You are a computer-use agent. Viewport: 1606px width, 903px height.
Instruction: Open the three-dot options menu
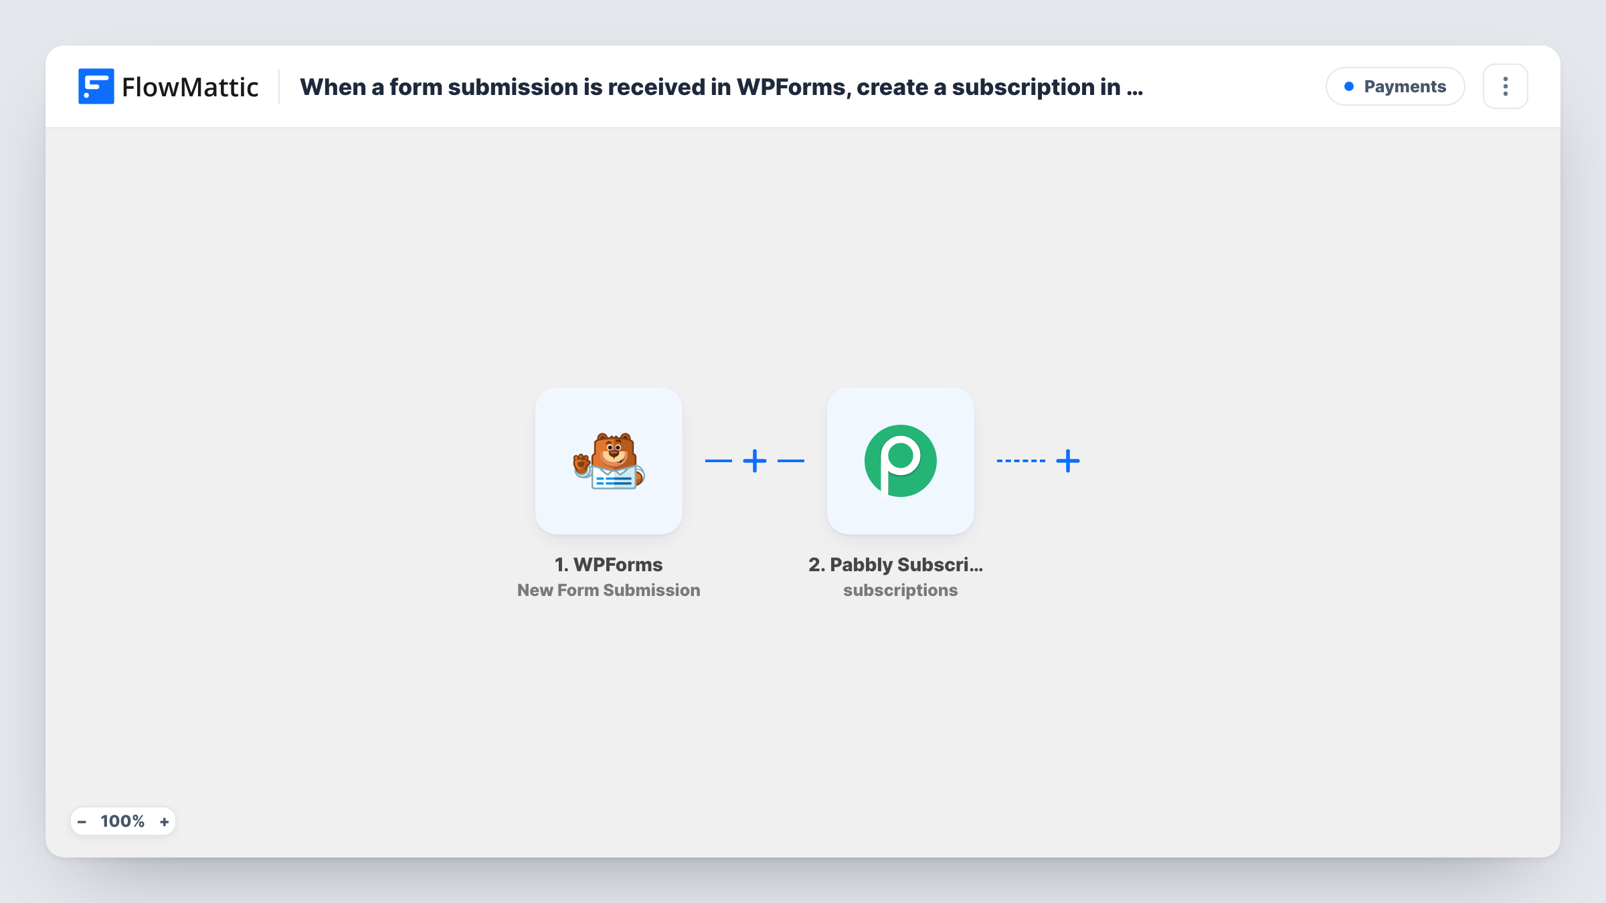(1506, 86)
